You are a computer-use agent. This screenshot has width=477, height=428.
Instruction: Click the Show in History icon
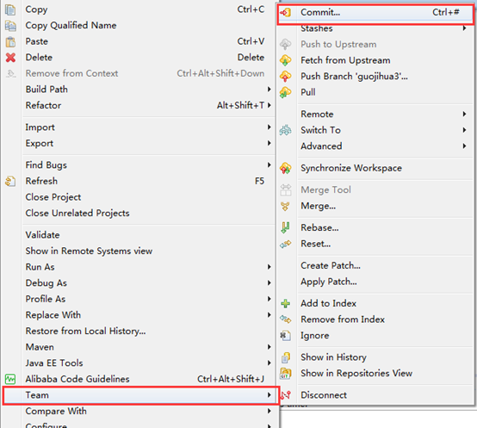pyautogui.click(x=285, y=357)
